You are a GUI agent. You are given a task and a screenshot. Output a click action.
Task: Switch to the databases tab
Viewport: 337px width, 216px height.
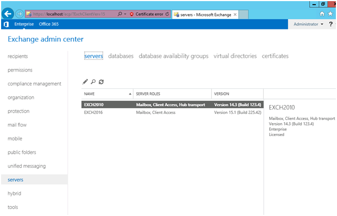121,56
